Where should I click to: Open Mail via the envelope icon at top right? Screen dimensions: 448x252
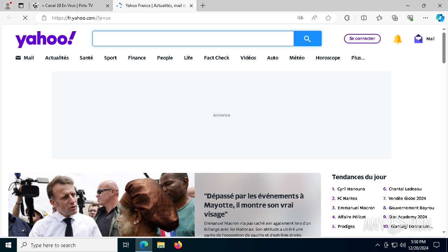418,39
